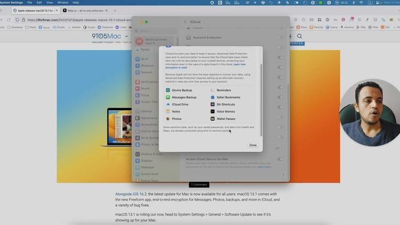The width and height of the screenshot is (400, 225).
Task: Click the dialog's vertical scrollbar
Action: click(x=261, y=100)
